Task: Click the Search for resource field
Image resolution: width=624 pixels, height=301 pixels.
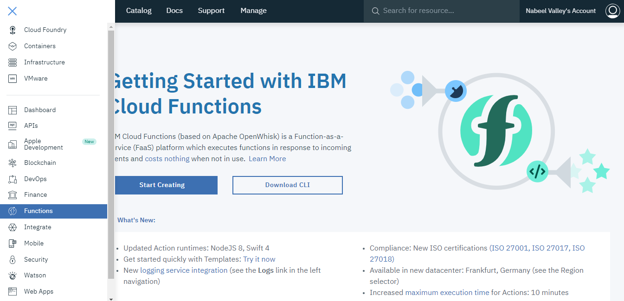Action: pos(445,11)
